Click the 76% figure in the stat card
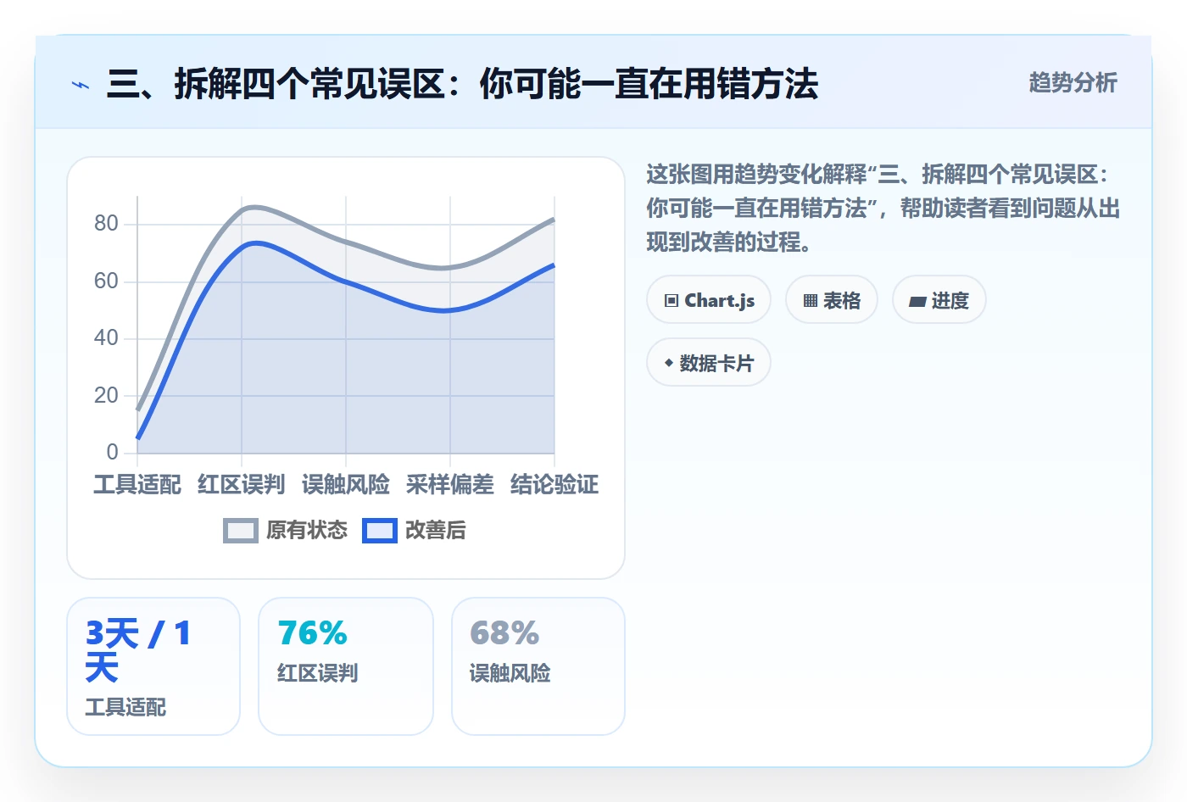The height and width of the screenshot is (802, 1187). (313, 633)
